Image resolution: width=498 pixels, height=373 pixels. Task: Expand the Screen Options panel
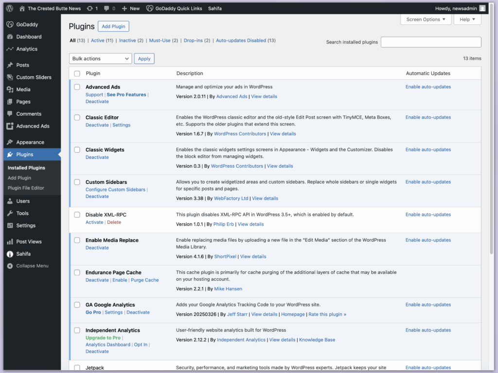tap(426, 19)
